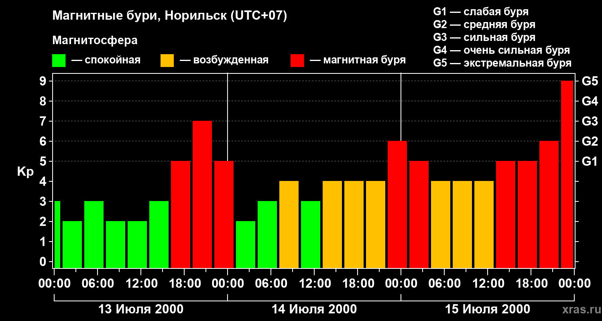Click the '— возбужденная' legend label
Screen dimensions: 602x321
224,61
